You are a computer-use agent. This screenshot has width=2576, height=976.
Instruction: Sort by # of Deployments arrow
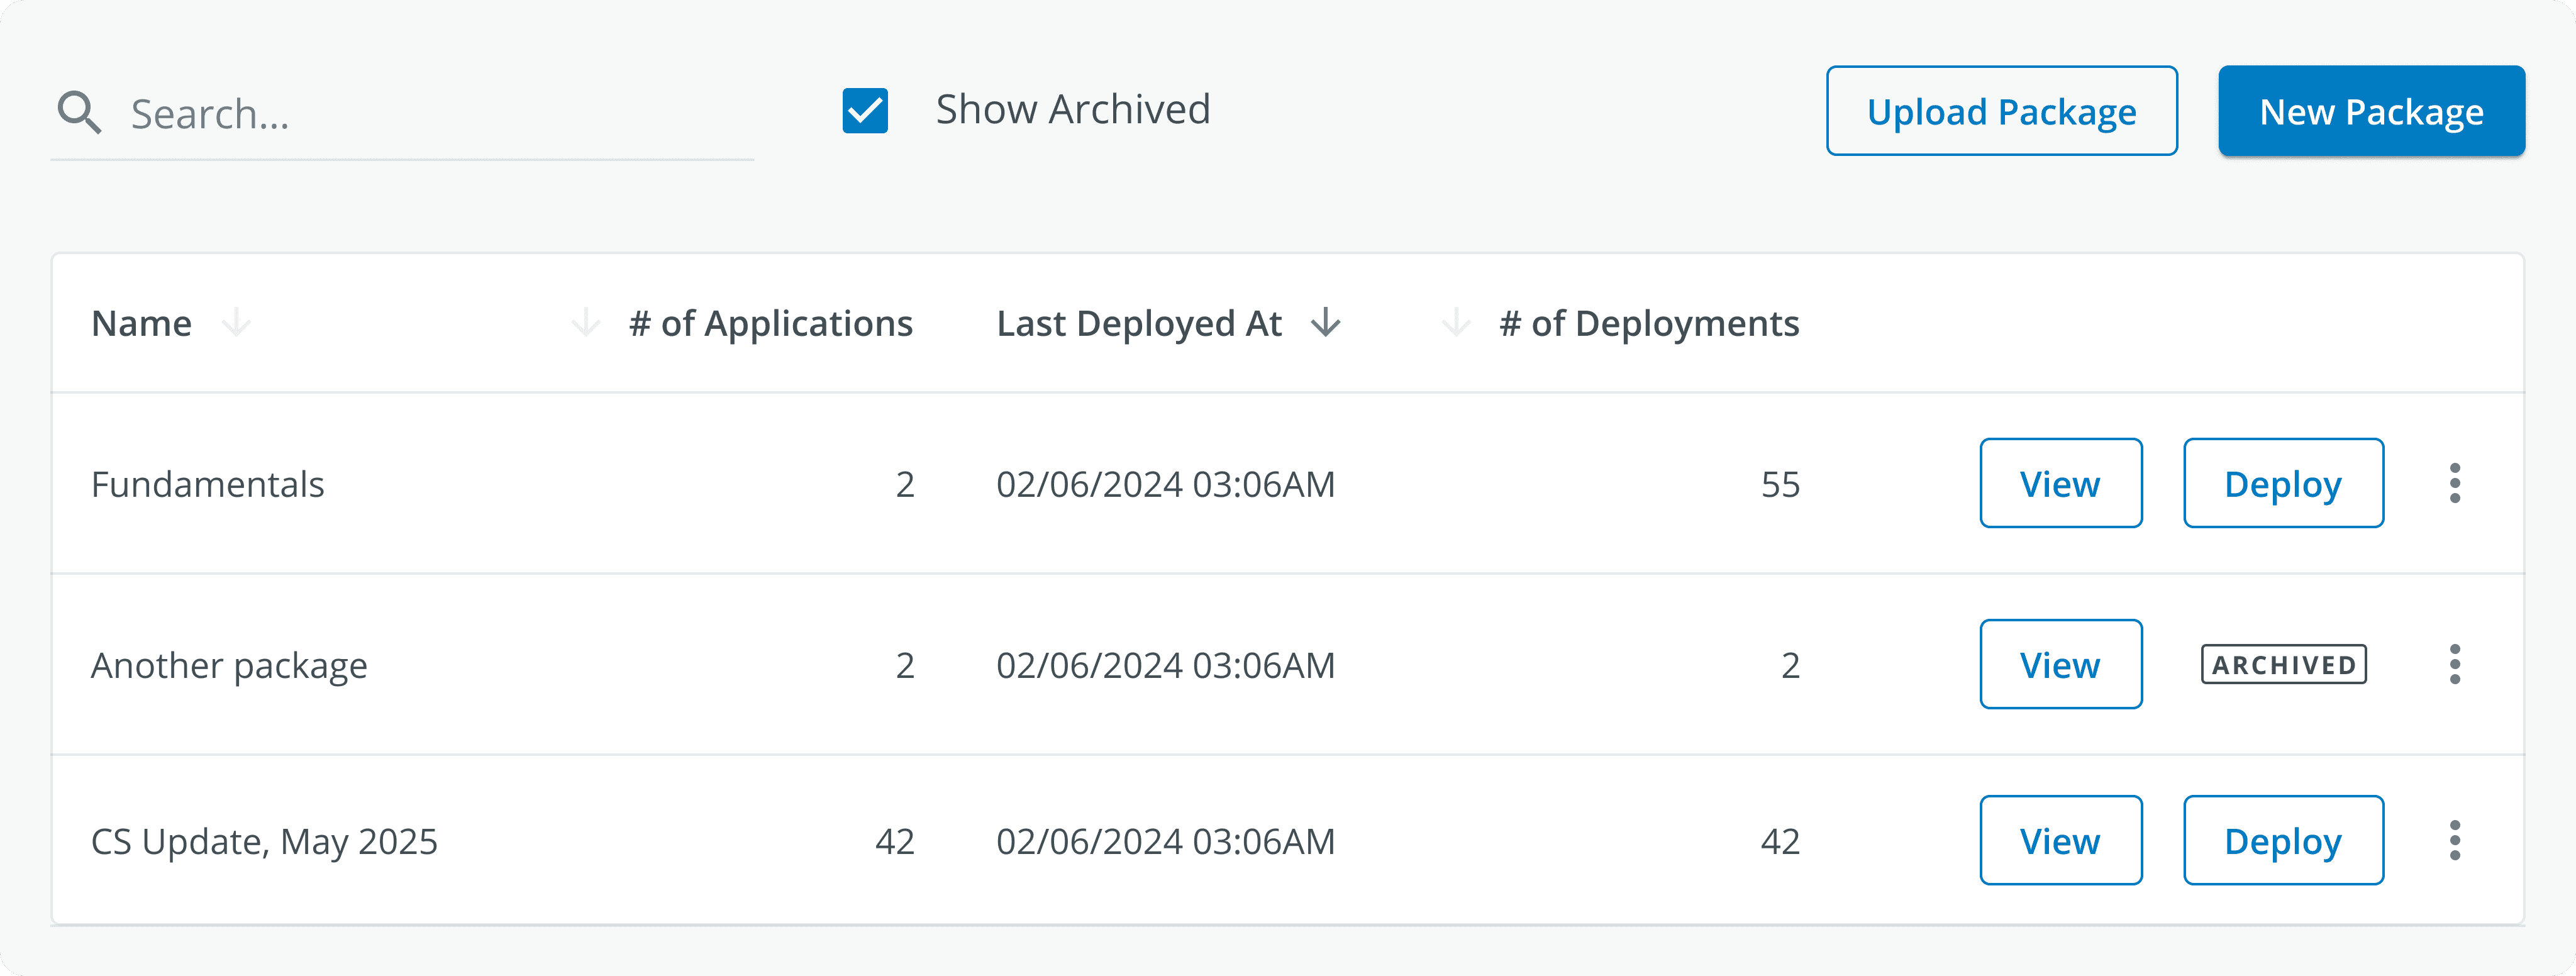pyautogui.click(x=1456, y=323)
